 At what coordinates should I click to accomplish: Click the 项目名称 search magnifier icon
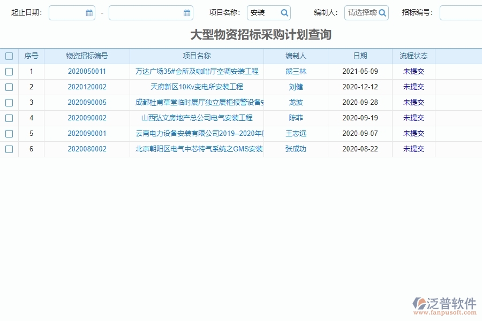(x=284, y=12)
